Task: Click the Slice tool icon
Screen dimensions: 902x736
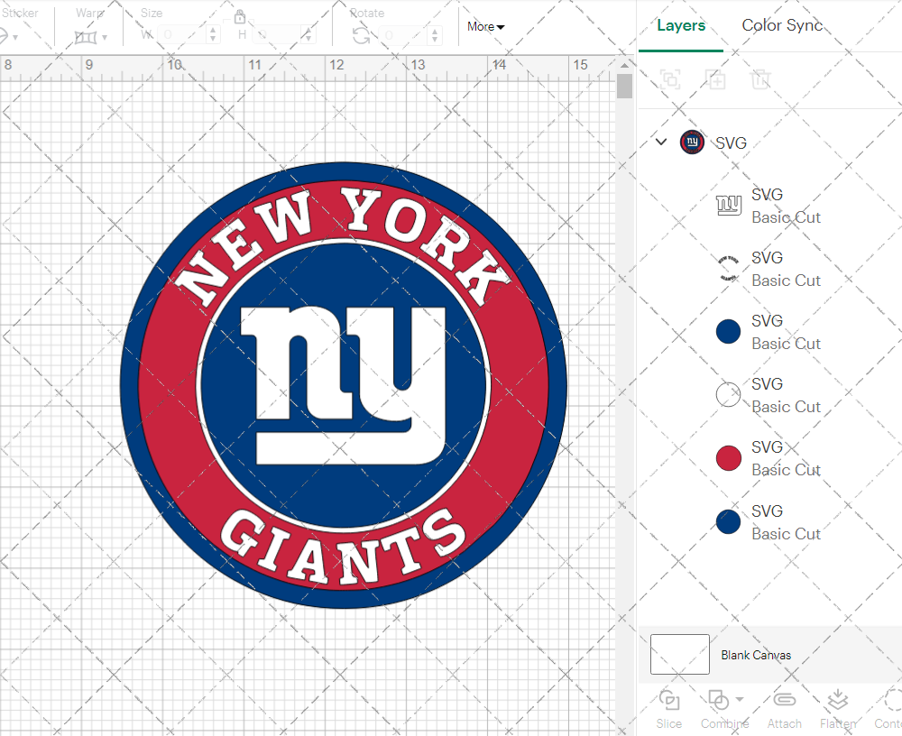Action: (x=669, y=700)
